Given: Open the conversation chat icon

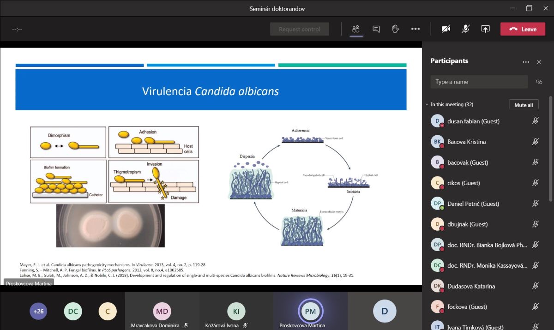Looking at the screenshot, I should coord(376,29).
